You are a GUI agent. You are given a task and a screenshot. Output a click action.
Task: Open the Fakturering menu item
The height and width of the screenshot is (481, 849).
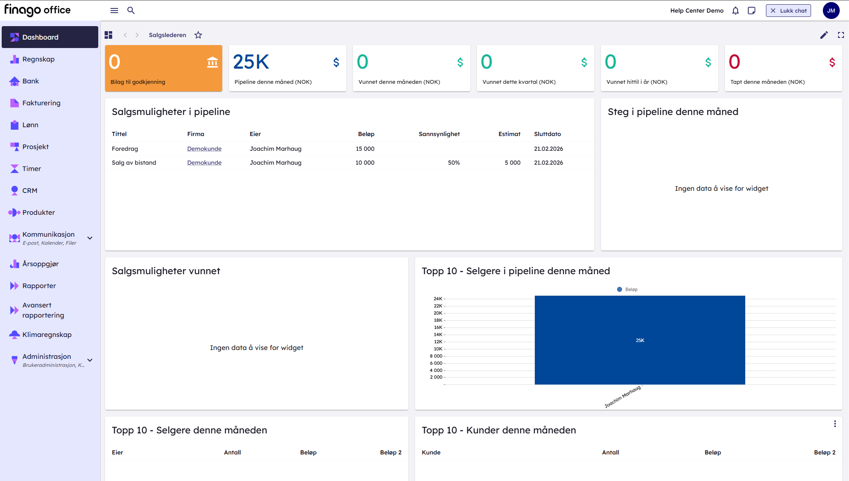(x=41, y=103)
